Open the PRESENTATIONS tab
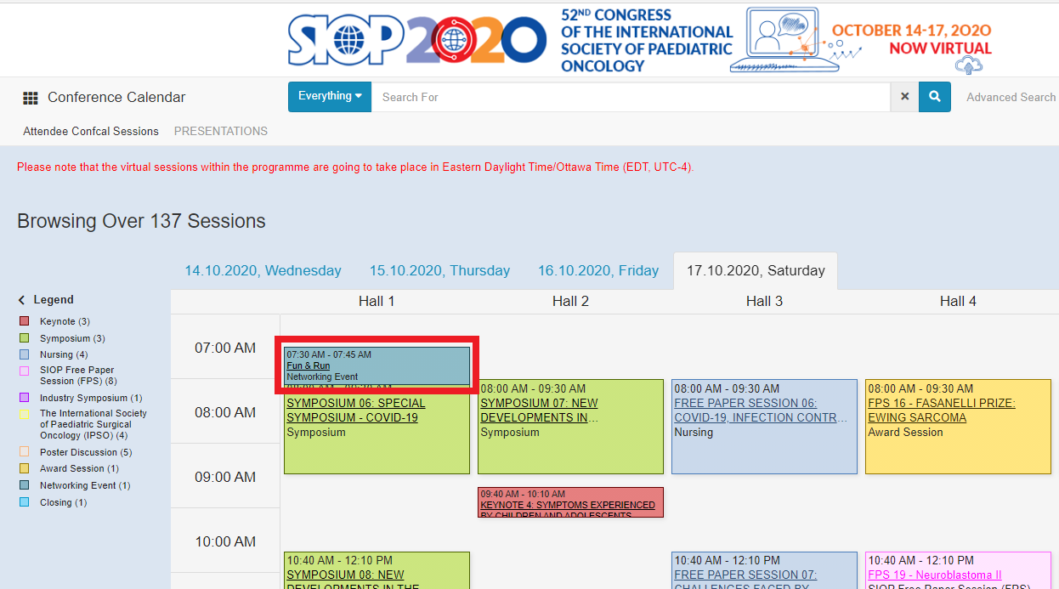The image size is (1059, 589). coord(221,132)
